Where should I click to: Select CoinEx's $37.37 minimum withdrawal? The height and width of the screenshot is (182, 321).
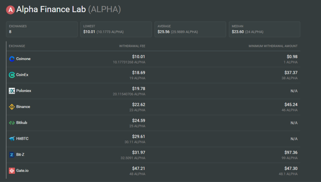291,73
